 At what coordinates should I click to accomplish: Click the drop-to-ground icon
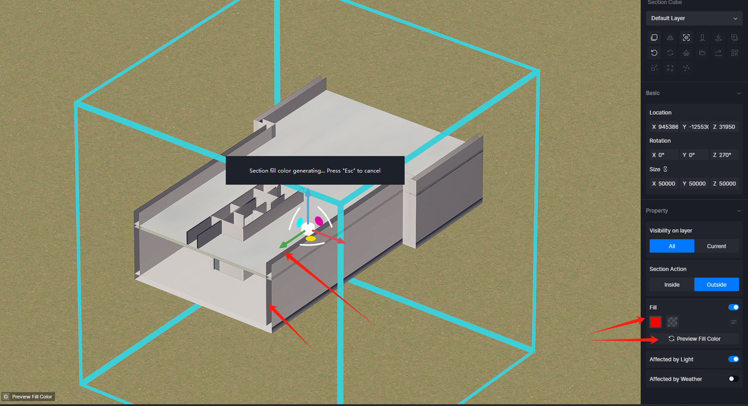coord(702,38)
